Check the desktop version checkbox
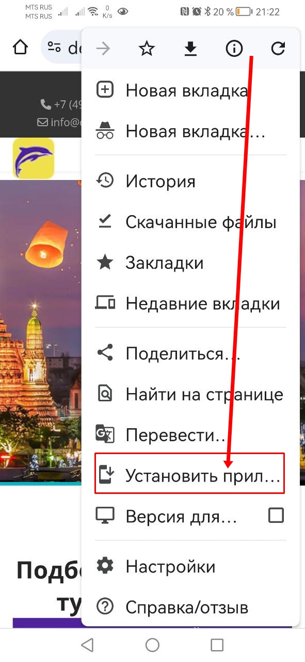This screenshot has width=305, height=662. tap(276, 515)
